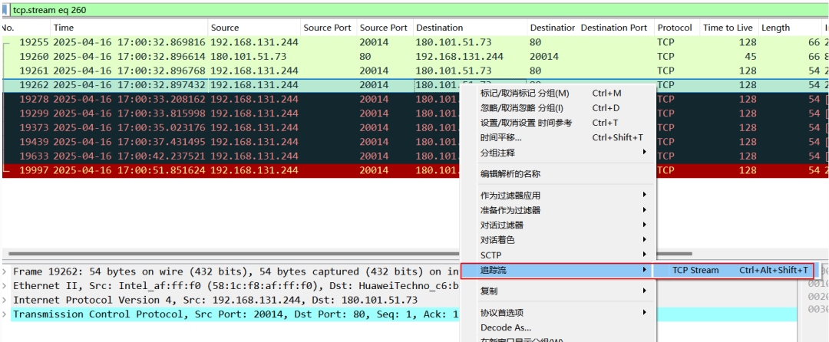Choose 设置/取消设置 时间参考 menu entry
Viewport: 829px width, 342px height.
point(557,123)
